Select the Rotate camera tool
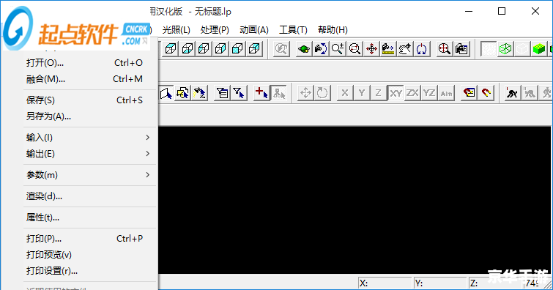This screenshot has width=553, height=290. tap(321, 48)
